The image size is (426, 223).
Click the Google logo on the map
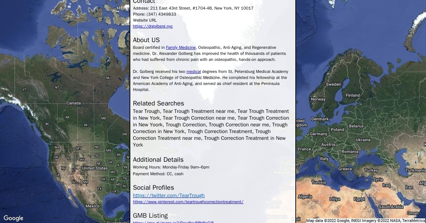click(13, 218)
